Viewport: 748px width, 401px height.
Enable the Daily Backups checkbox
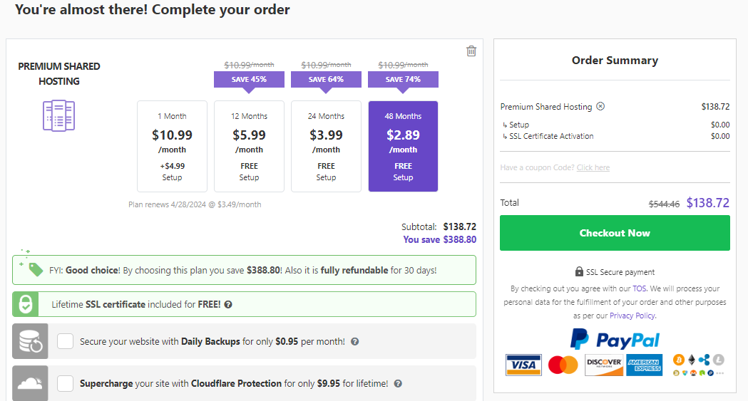coord(65,341)
